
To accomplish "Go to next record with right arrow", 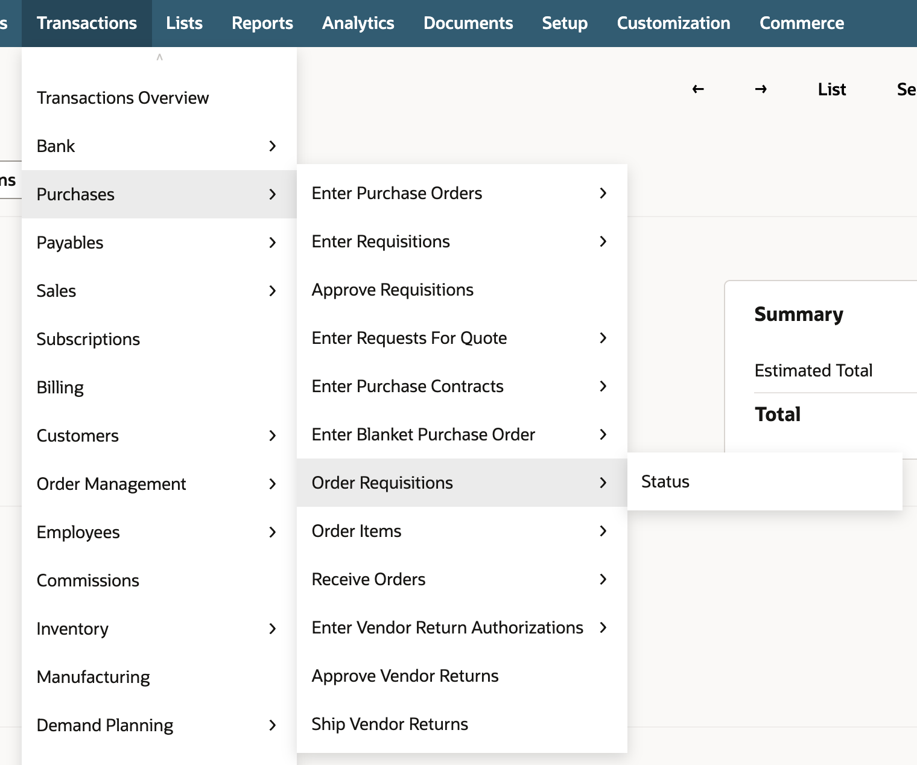I will (761, 89).
